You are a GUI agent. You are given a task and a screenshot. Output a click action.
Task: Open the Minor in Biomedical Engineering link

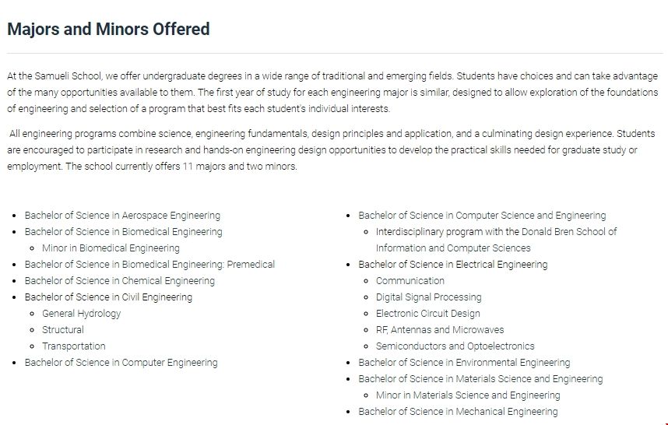111,248
